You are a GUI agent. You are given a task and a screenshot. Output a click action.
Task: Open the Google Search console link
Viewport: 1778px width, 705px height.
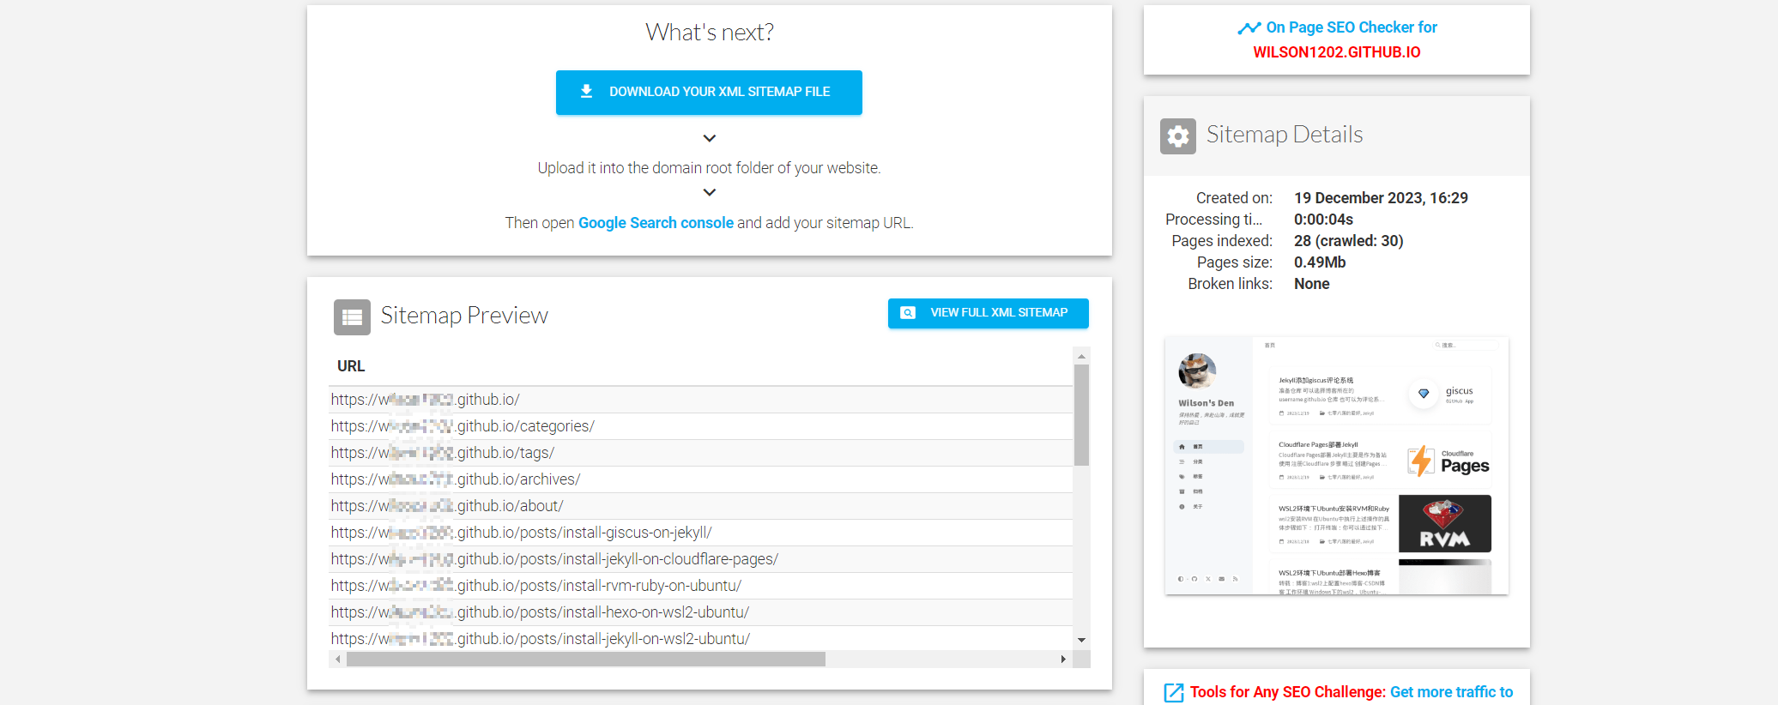pyautogui.click(x=656, y=223)
